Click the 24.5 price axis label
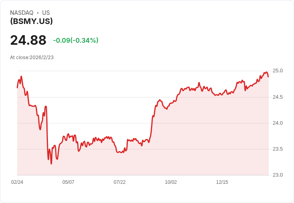This screenshot has width=294, height=203. [278, 97]
